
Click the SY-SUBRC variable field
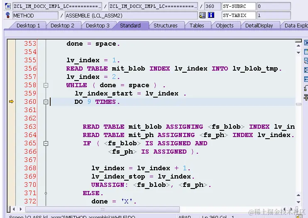click(x=239, y=6)
